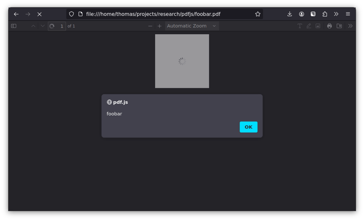The image size is (364, 220).
Task: Print the PDF document
Action: (329, 26)
